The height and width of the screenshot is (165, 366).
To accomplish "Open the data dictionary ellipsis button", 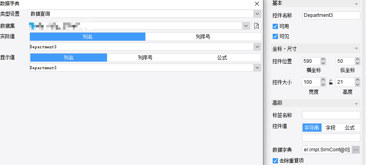I will tap(356, 150).
